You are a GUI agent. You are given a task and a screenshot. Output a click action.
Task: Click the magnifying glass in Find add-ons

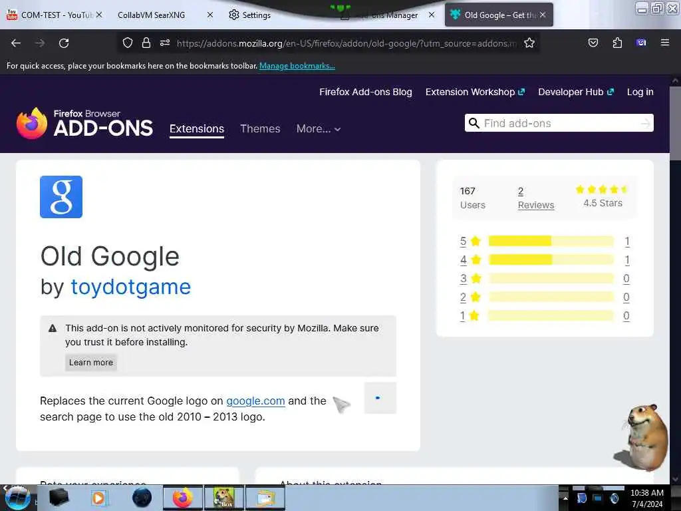coord(474,123)
